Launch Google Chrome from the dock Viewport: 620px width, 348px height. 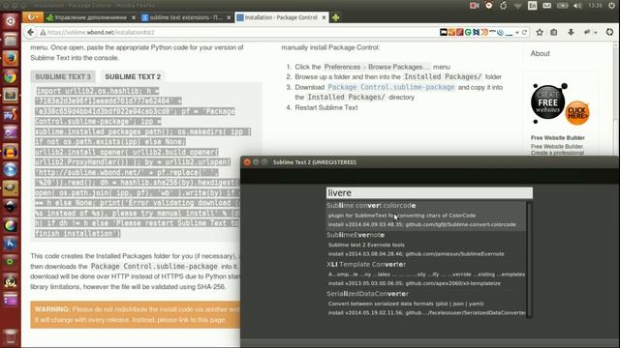point(11,77)
